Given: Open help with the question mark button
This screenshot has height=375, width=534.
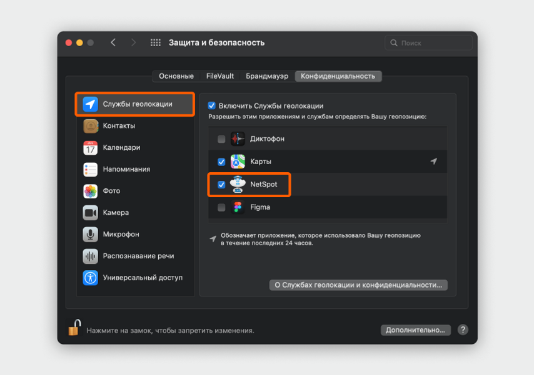Looking at the screenshot, I should point(463,330).
